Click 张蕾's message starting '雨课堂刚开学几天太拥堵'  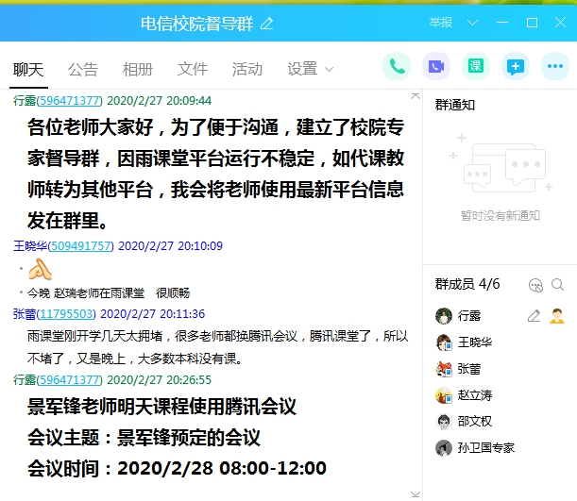[217, 347]
